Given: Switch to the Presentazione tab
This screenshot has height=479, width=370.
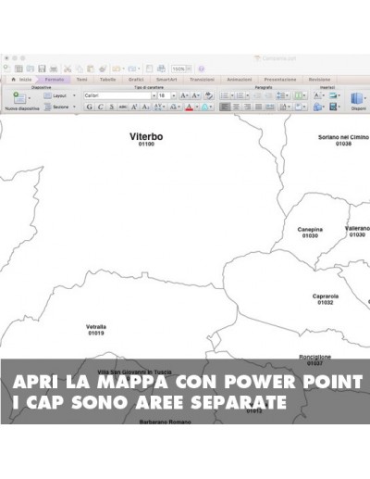Looking at the screenshot, I should pyautogui.click(x=280, y=80).
